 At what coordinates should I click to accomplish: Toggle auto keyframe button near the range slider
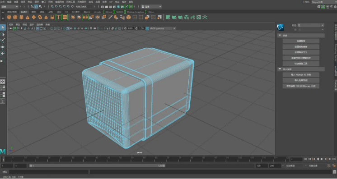(x=328, y=165)
